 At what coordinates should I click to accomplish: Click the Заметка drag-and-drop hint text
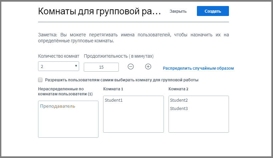[x=133, y=38]
